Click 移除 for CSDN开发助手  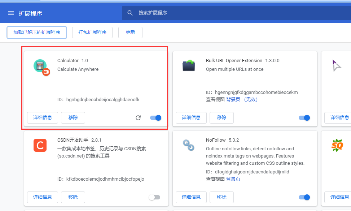point(73,197)
